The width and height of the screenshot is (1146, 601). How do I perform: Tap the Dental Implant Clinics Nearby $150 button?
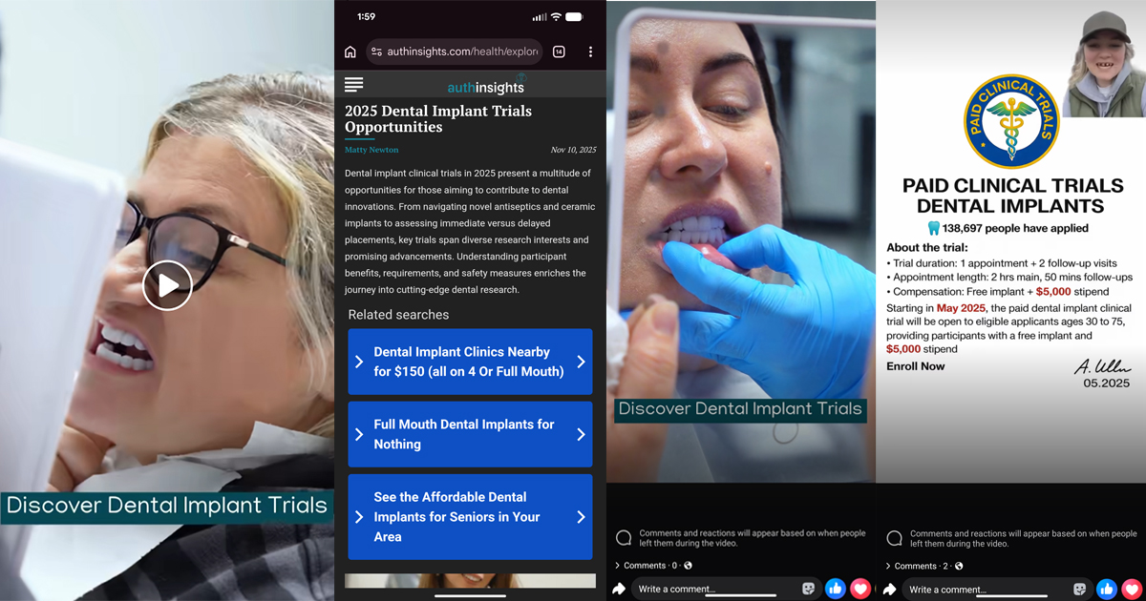(470, 362)
